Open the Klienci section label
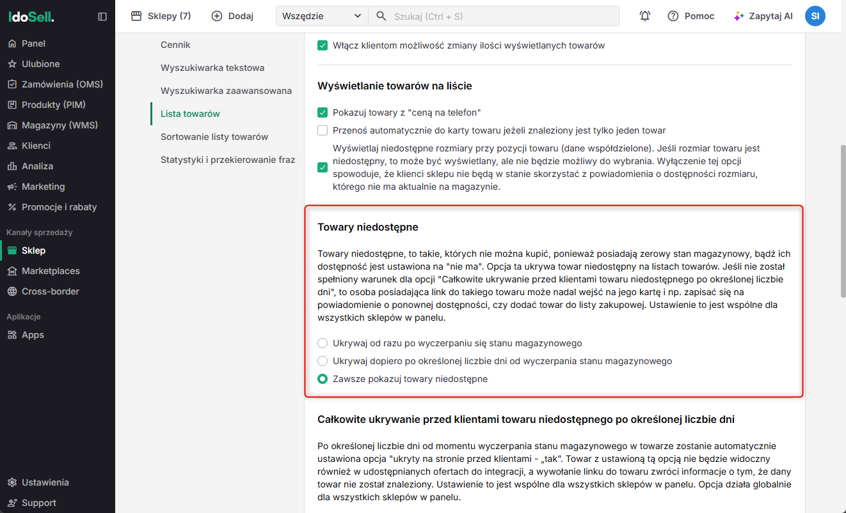 (36, 146)
